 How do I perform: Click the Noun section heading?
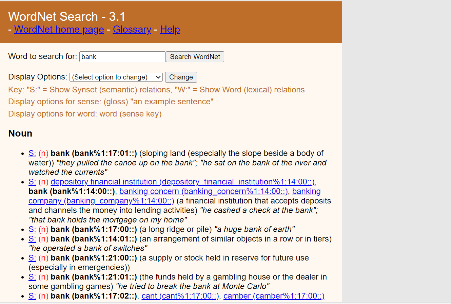click(20, 133)
